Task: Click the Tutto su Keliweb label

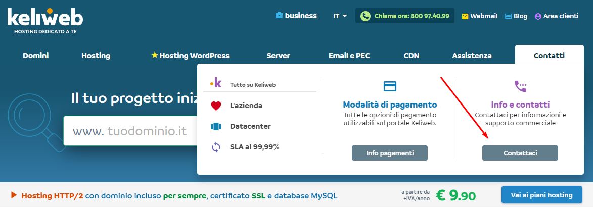Action: click(253, 84)
